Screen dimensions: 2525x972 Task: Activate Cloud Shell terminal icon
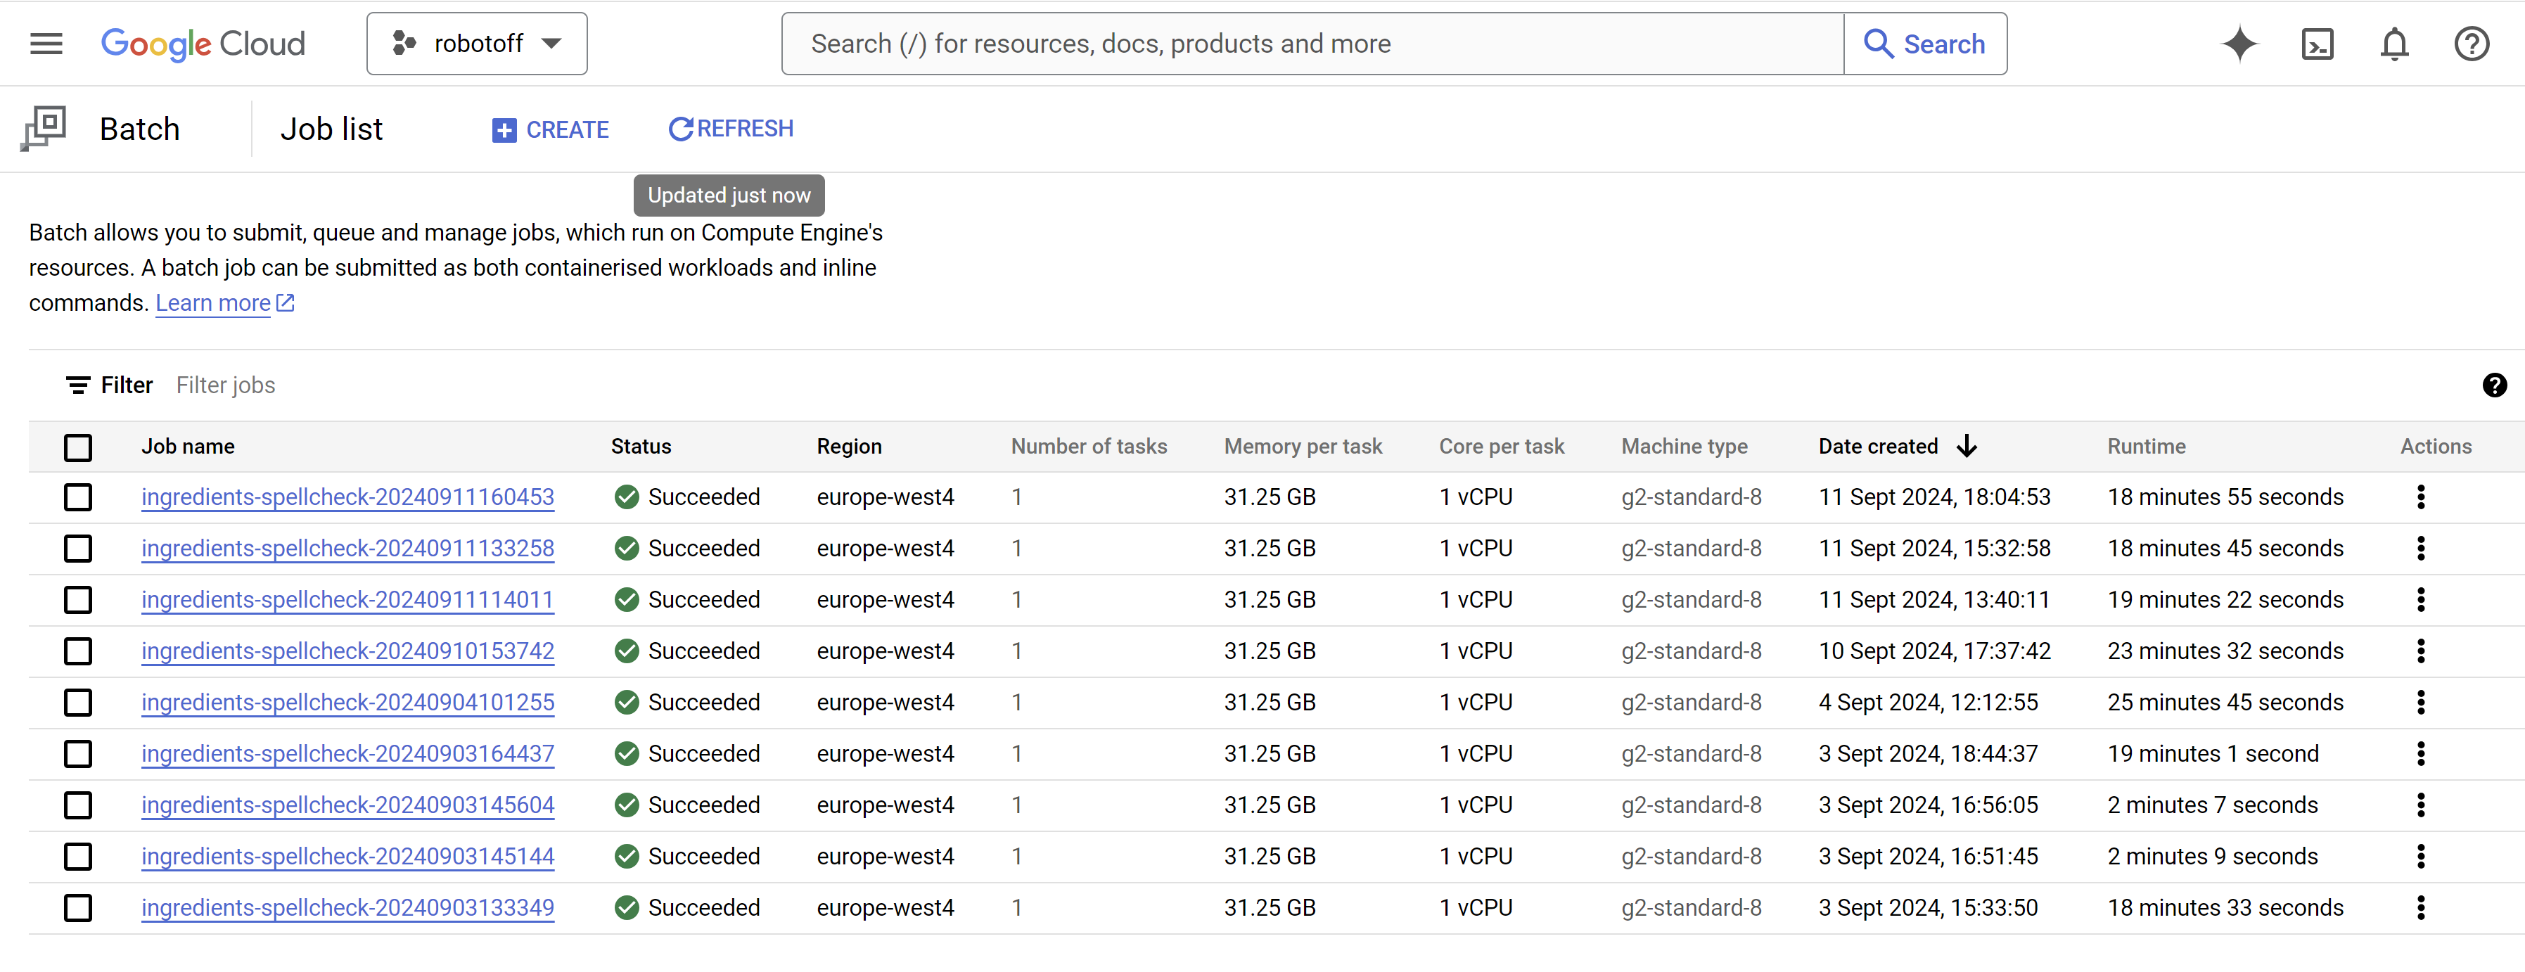click(2316, 43)
